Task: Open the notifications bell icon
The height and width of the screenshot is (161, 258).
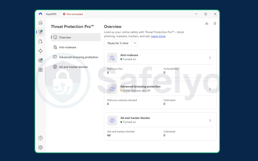Action: pos(215,23)
